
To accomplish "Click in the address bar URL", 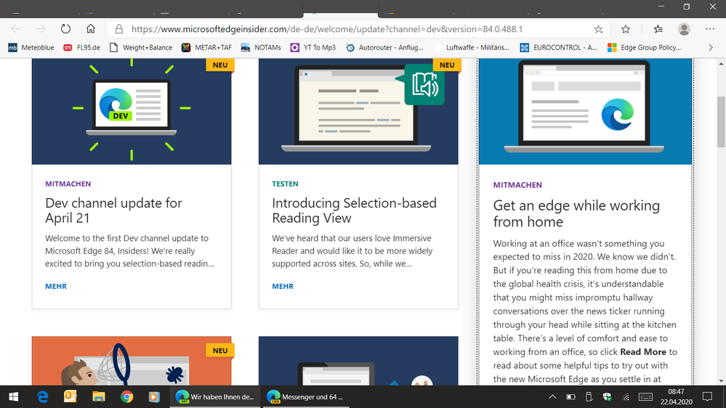I will [x=327, y=29].
